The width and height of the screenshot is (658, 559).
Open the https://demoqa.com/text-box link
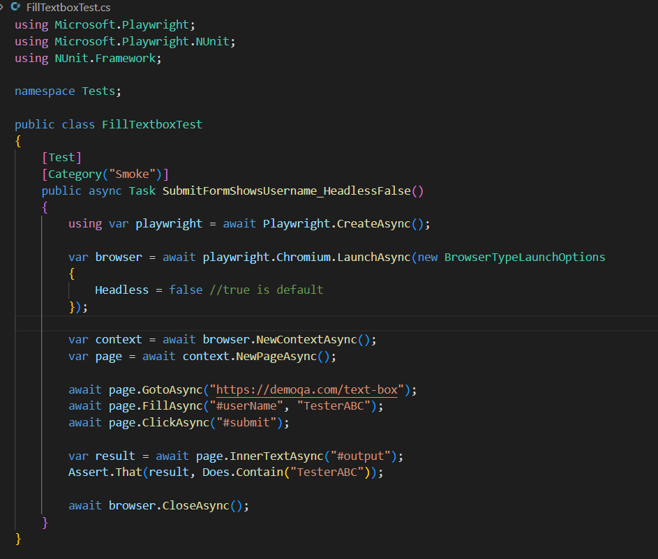[x=307, y=389]
